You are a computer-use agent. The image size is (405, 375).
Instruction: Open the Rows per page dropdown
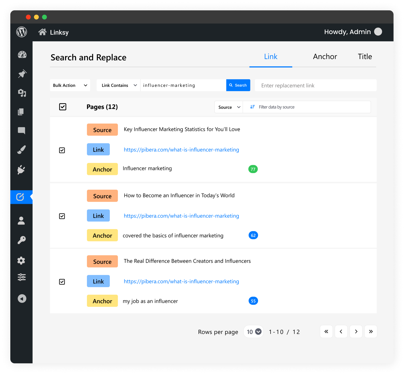[253, 331]
